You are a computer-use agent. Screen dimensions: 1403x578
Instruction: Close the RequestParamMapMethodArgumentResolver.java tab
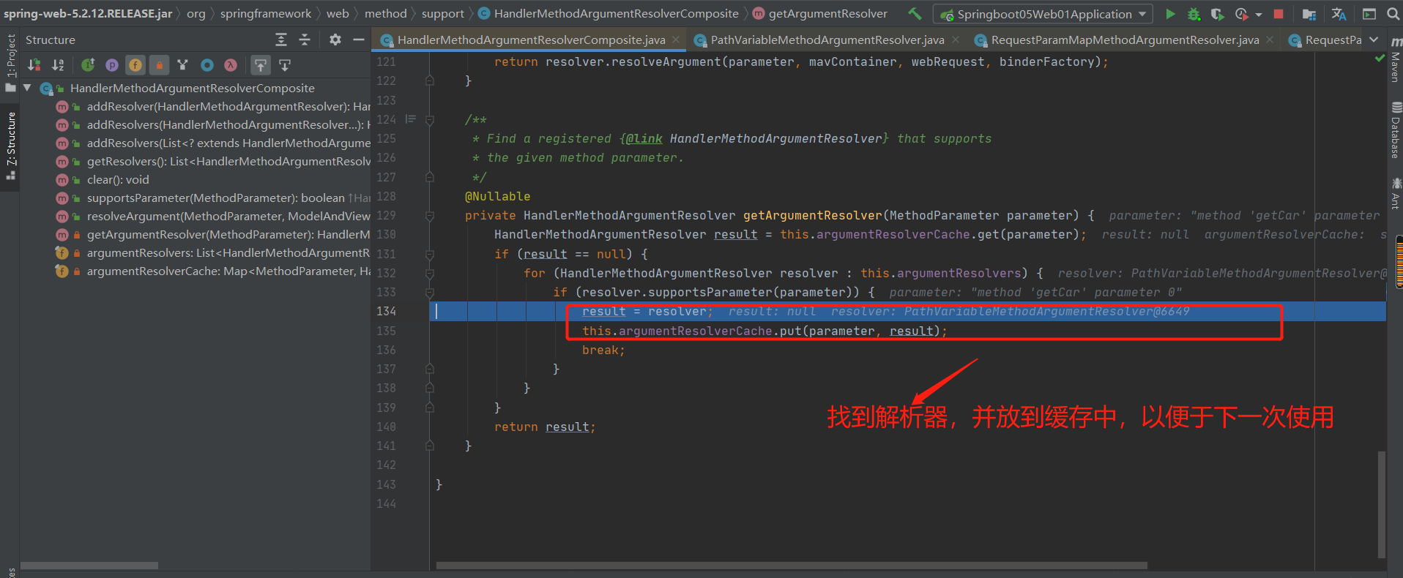[x=1270, y=40]
